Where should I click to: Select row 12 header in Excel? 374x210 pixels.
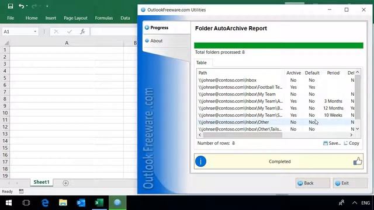(5, 127)
